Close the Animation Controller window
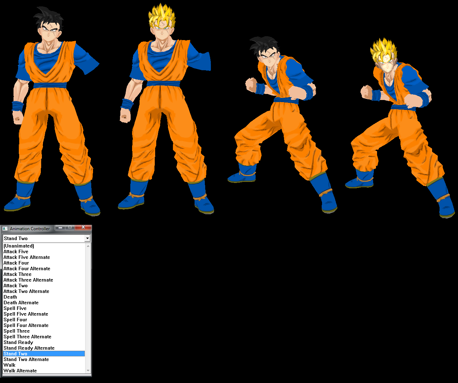458x383 pixels. [83, 228]
